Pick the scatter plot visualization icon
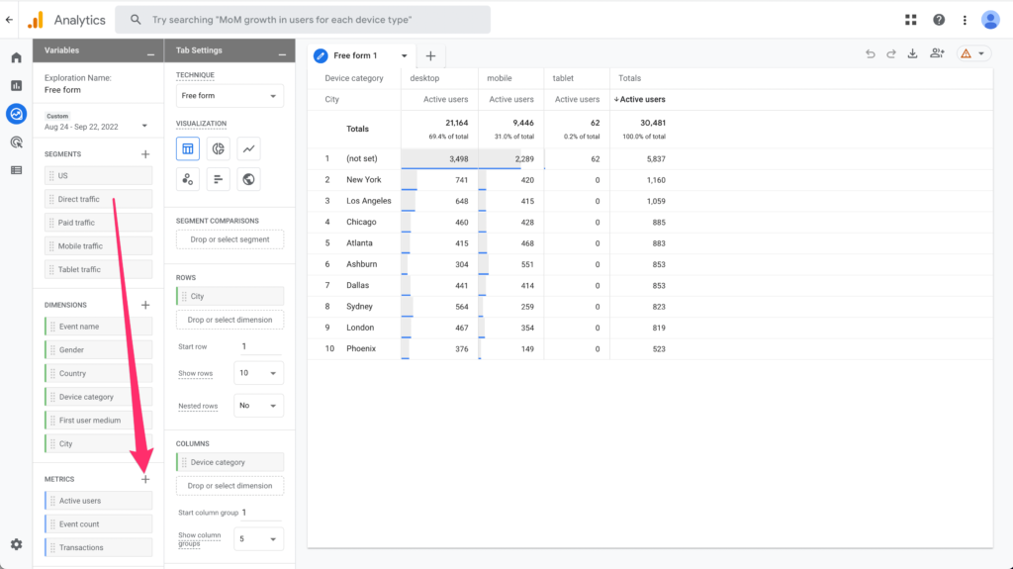This screenshot has width=1013, height=569. coord(187,179)
